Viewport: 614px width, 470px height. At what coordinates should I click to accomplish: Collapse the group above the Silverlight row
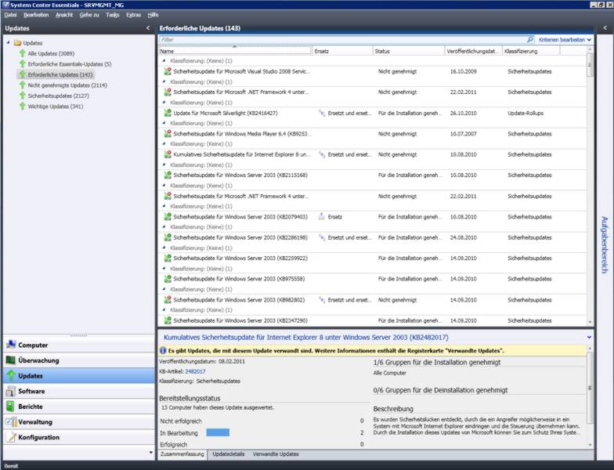164,102
